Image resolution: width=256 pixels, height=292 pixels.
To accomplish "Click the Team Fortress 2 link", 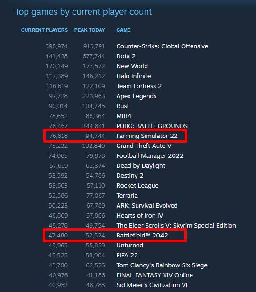I will tap(139, 86).
